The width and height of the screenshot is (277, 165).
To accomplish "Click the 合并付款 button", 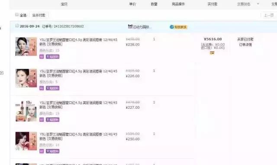I will (x=39, y=15).
